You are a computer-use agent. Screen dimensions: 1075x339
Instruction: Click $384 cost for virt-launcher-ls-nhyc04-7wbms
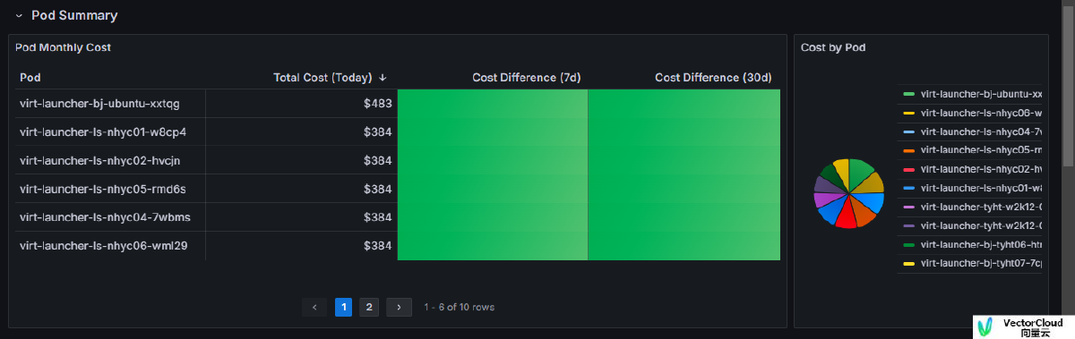click(x=302, y=217)
